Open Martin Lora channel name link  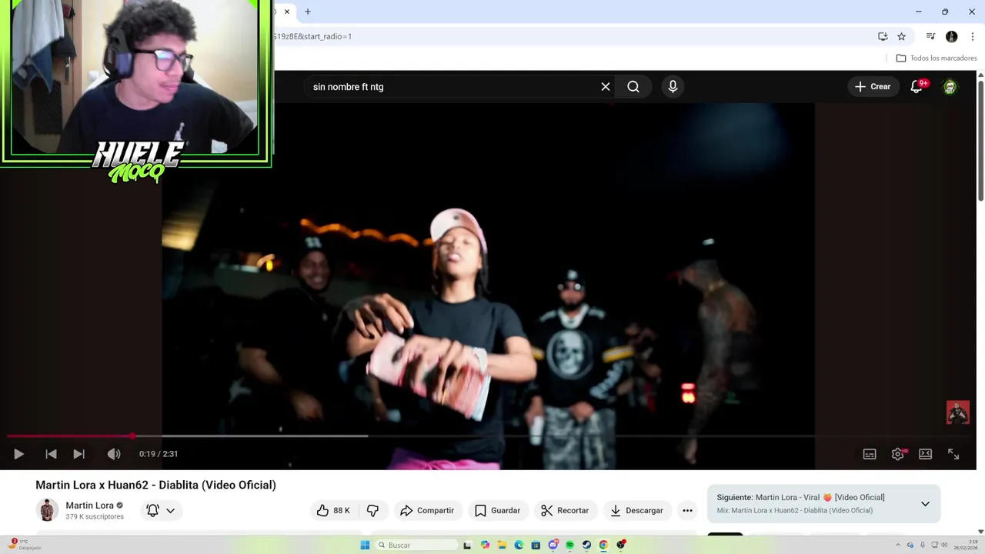[89, 506]
